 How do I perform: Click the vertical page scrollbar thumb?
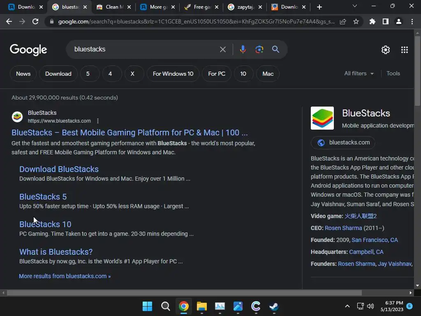click(x=417, y=71)
